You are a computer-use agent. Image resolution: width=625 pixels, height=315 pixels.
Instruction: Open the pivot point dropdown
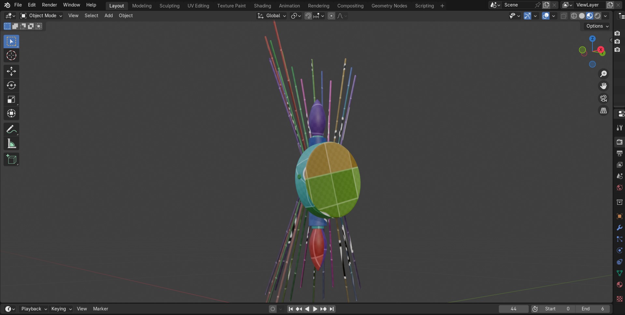coord(296,16)
